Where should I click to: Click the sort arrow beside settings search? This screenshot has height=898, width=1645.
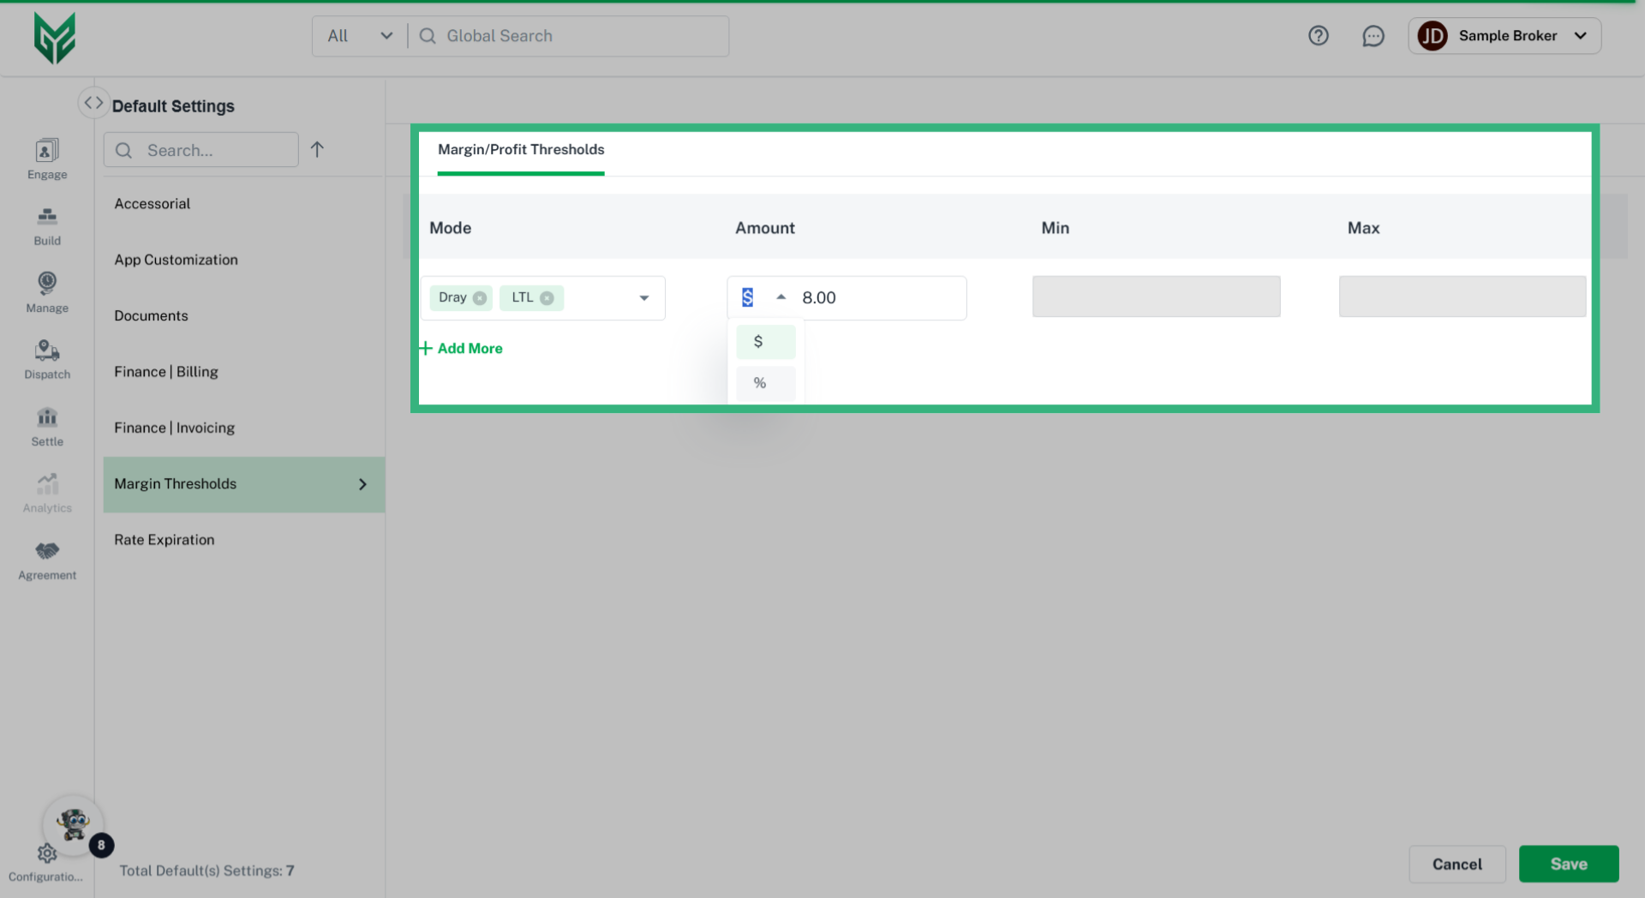coord(317,150)
